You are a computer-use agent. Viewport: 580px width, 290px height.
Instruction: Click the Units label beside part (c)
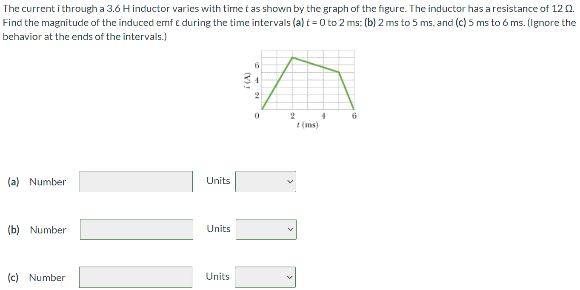coord(218,276)
